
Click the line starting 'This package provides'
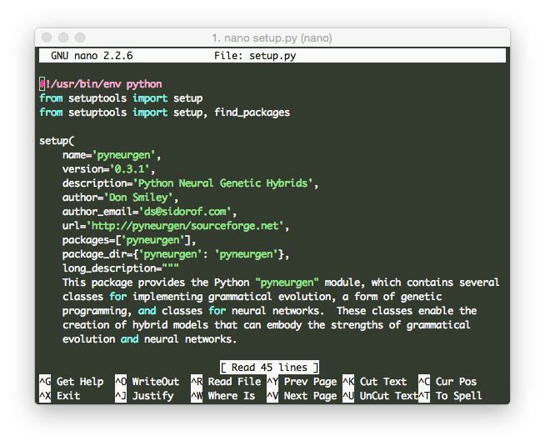coord(281,283)
